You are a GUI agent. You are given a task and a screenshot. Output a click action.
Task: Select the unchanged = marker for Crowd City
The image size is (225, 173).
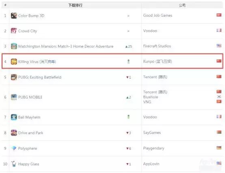click(x=128, y=31)
